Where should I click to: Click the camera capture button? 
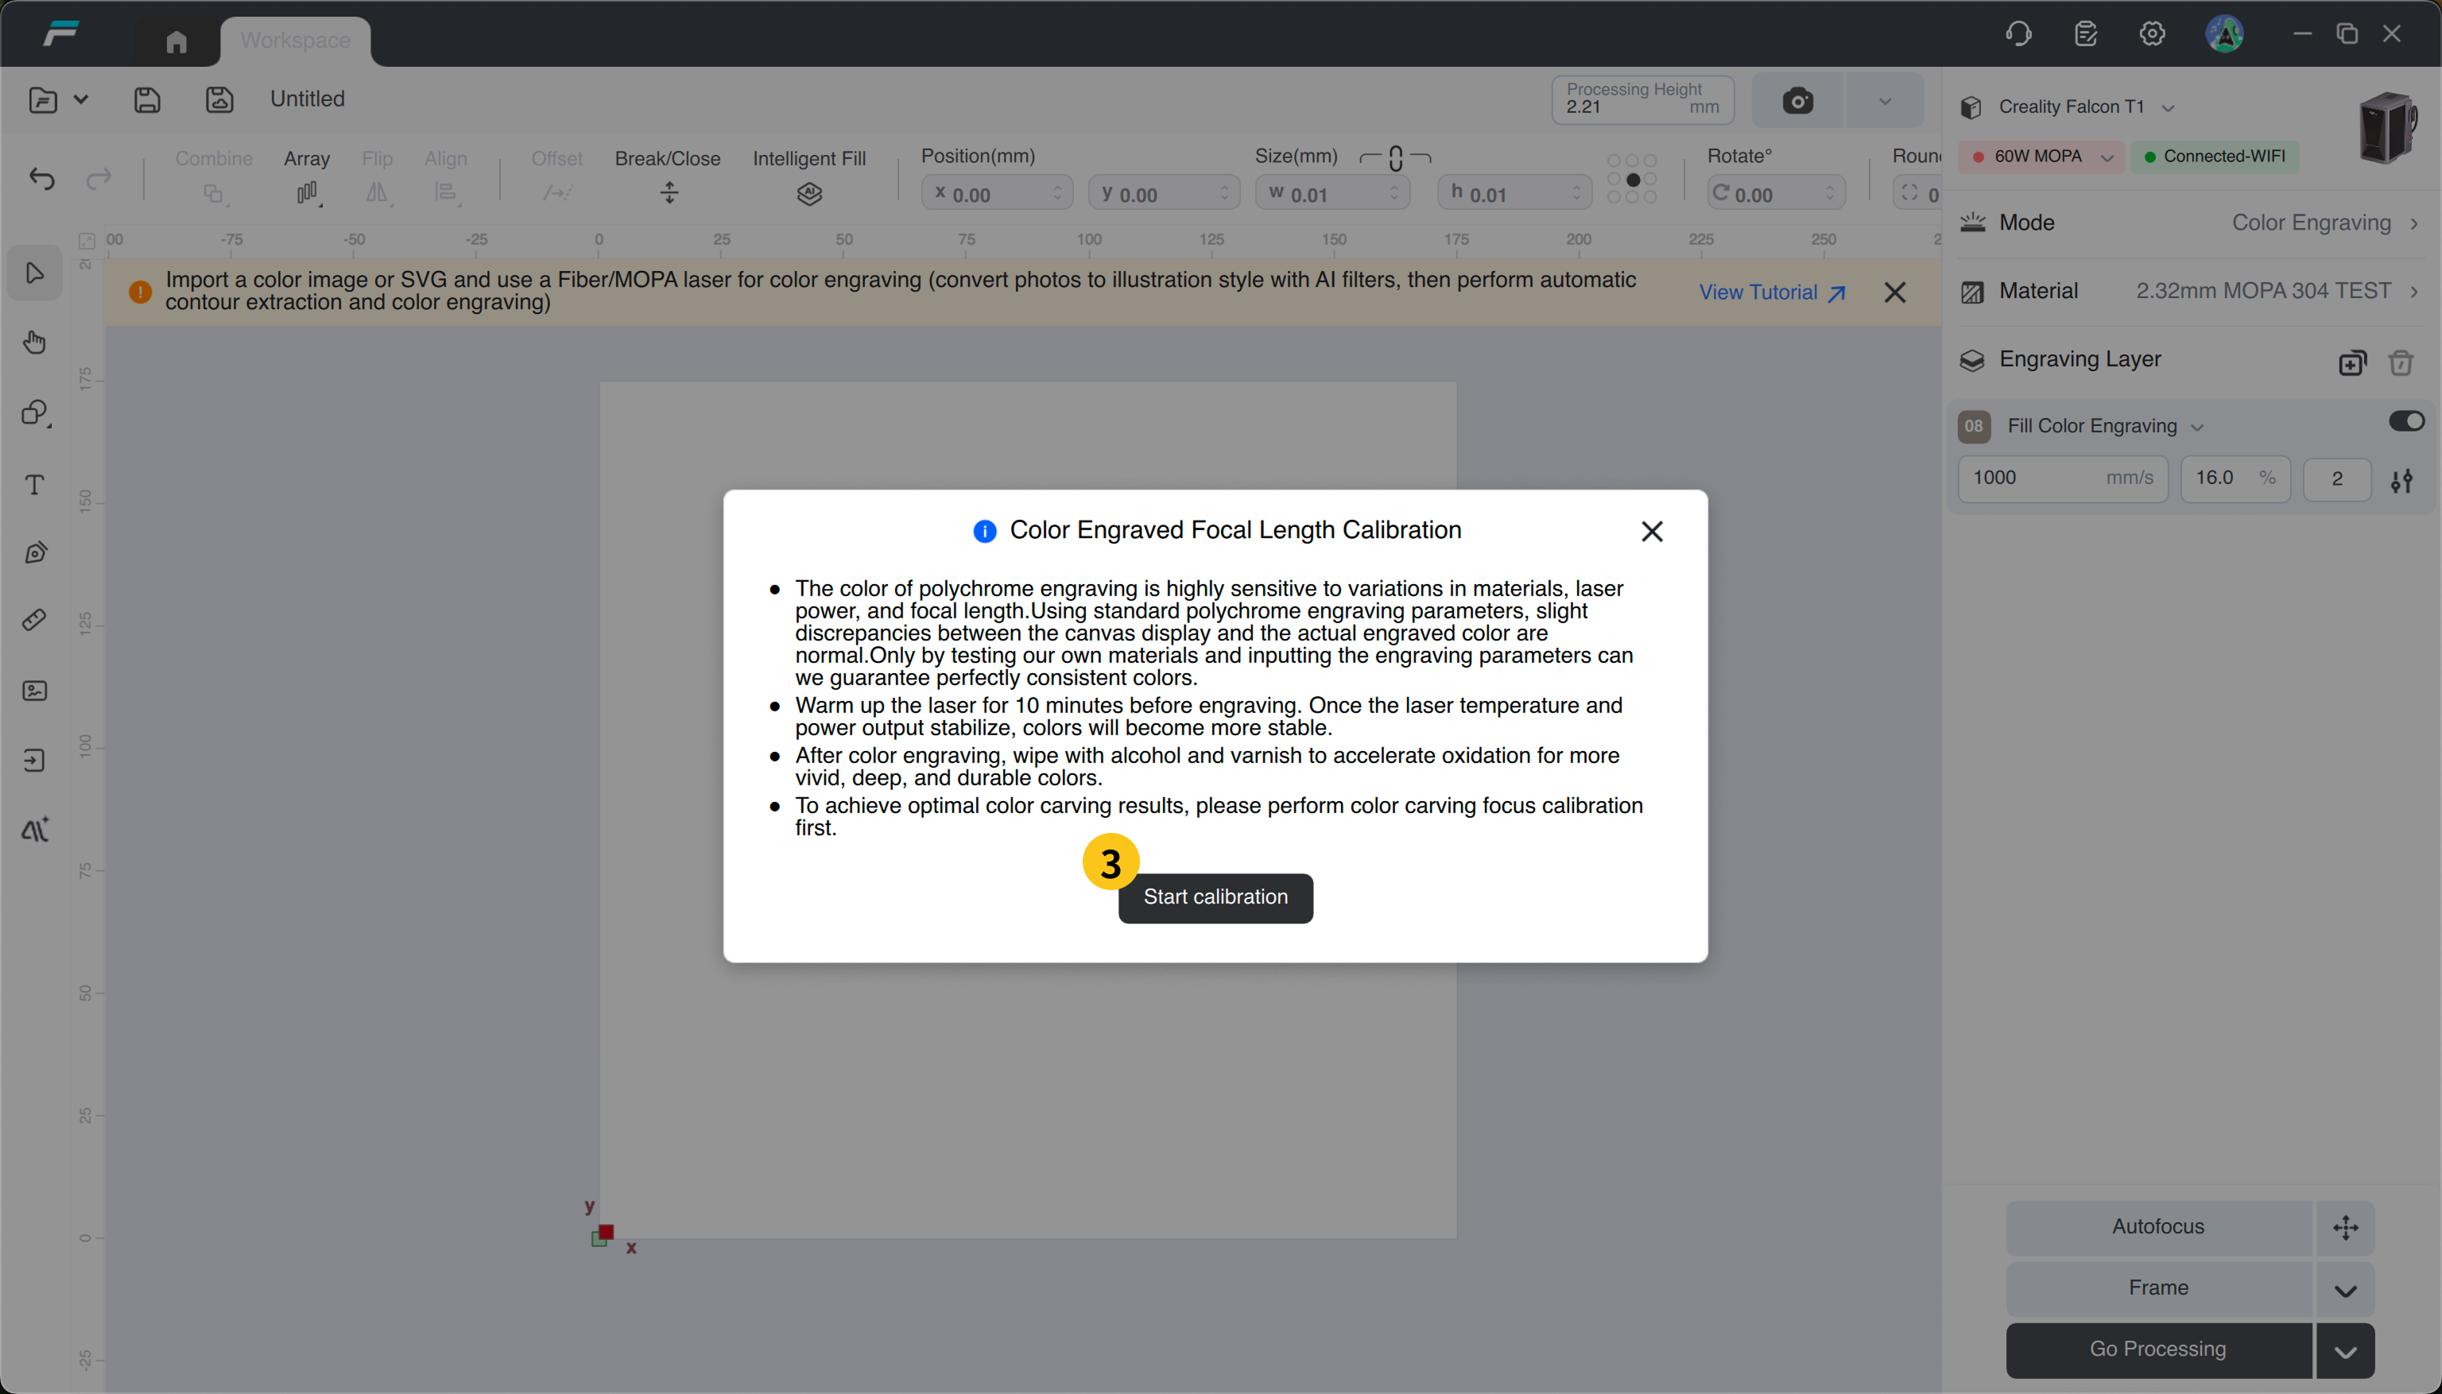pos(1797,100)
